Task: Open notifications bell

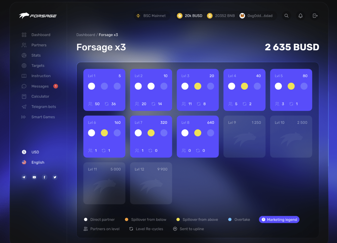Action: point(301,16)
